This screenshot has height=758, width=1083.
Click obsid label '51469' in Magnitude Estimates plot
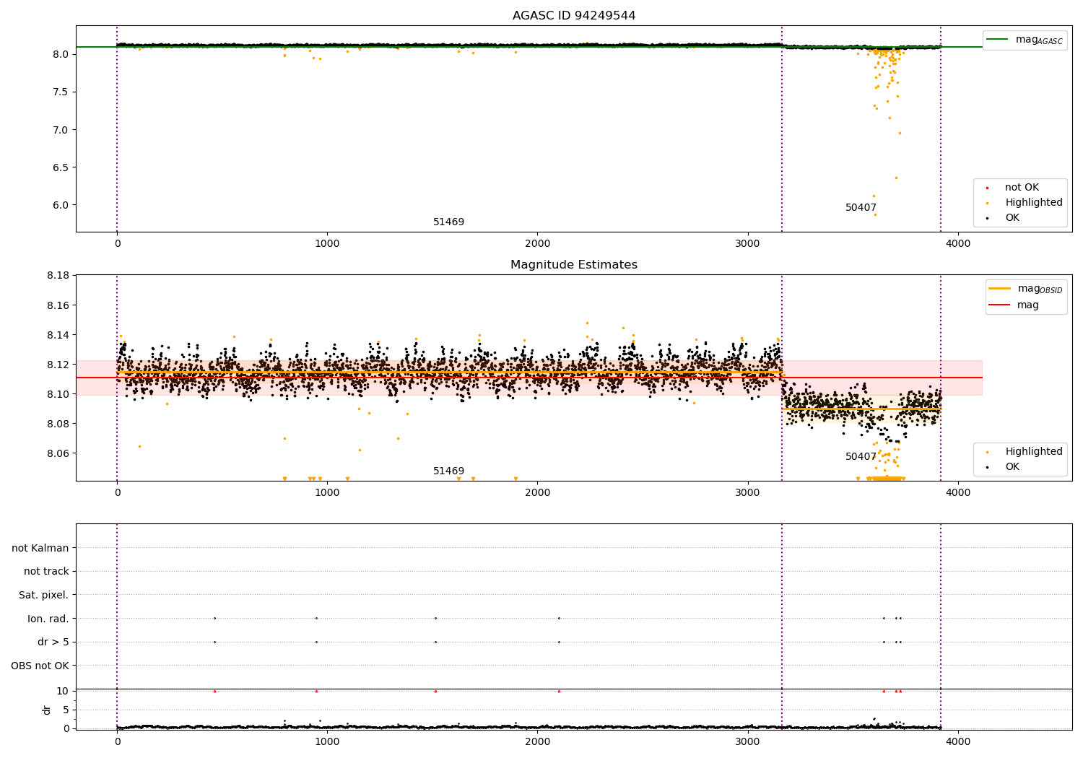(448, 471)
